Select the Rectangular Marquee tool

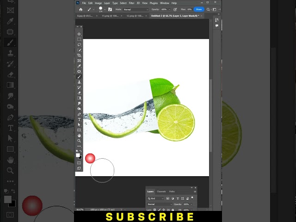click(x=79, y=39)
